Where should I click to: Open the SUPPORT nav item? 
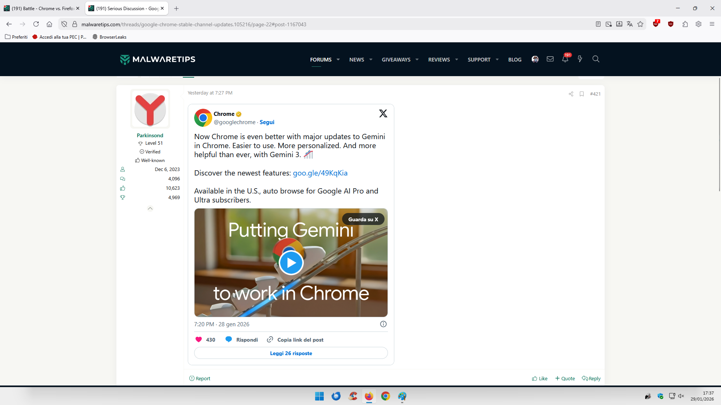click(x=479, y=60)
